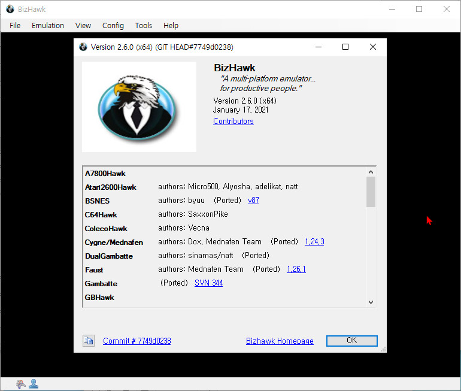Open the BSNES v87 version link
Viewport: 461px width, 391px height.
[x=253, y=200]
